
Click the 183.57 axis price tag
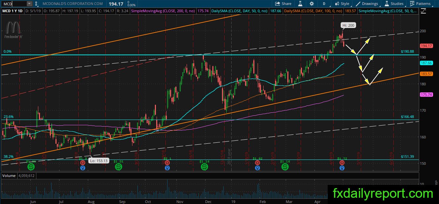click(x=426, y=74)
